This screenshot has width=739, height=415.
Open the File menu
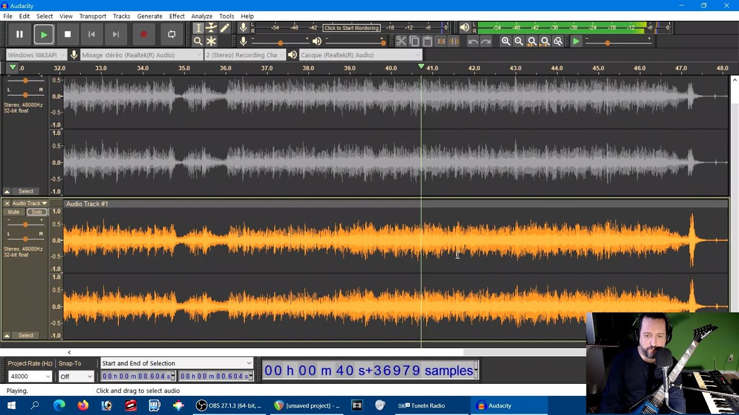(x=8, y=16)
